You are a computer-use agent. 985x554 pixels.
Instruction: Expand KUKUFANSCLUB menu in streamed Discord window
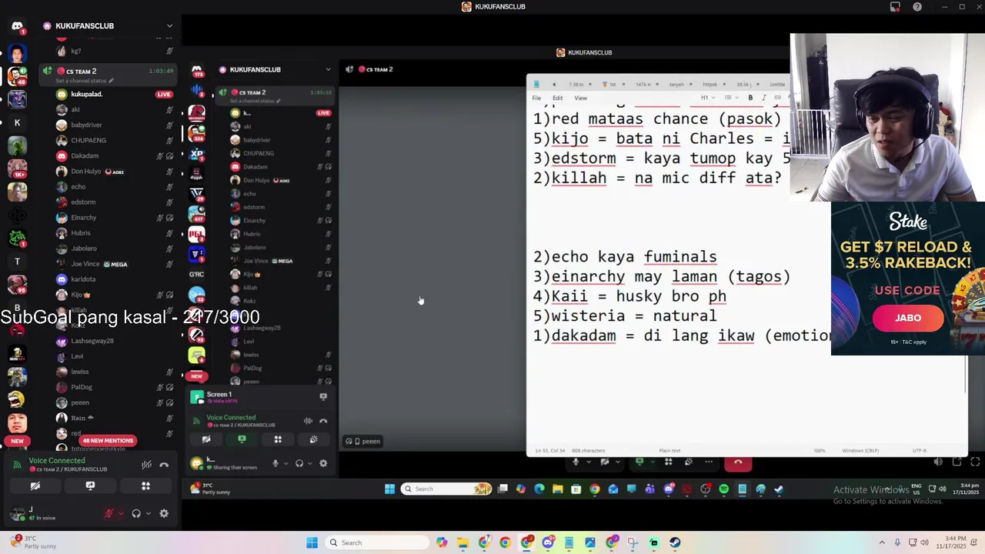click(328, 69)
